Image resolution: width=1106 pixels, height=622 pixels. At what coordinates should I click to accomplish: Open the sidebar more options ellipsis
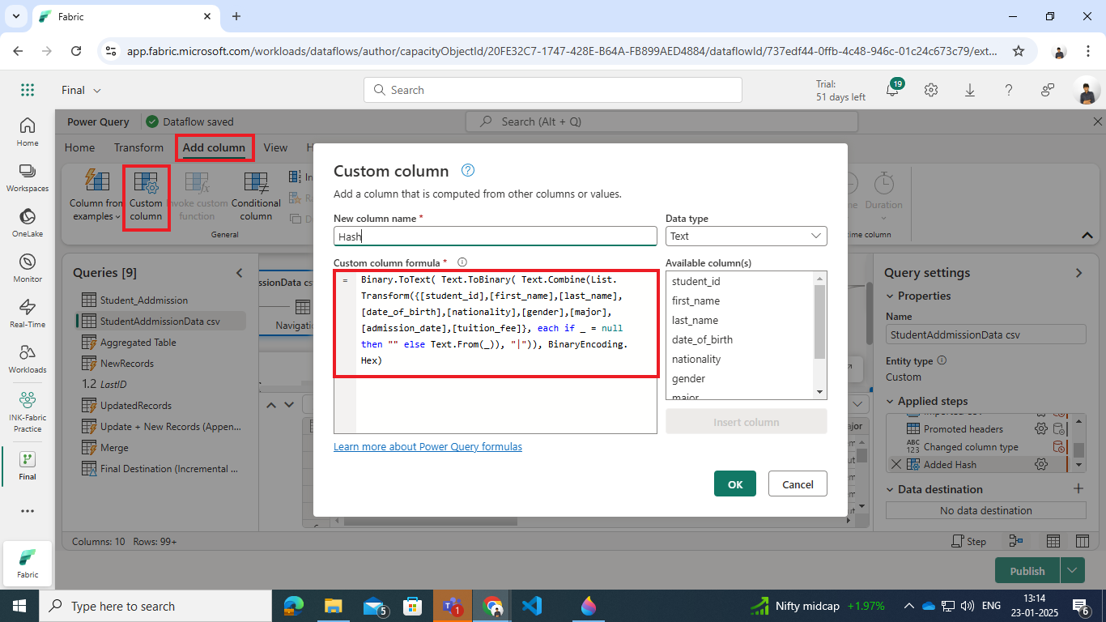point(28,511)
